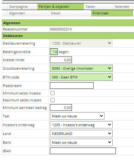Open the Grootboekrekening dropdown
This screenshot has height=161, width=134.
(81, 68)
